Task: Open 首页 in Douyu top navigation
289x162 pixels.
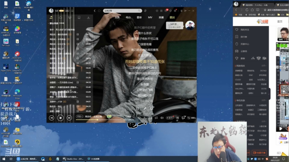Action: [x=280, y=22]
